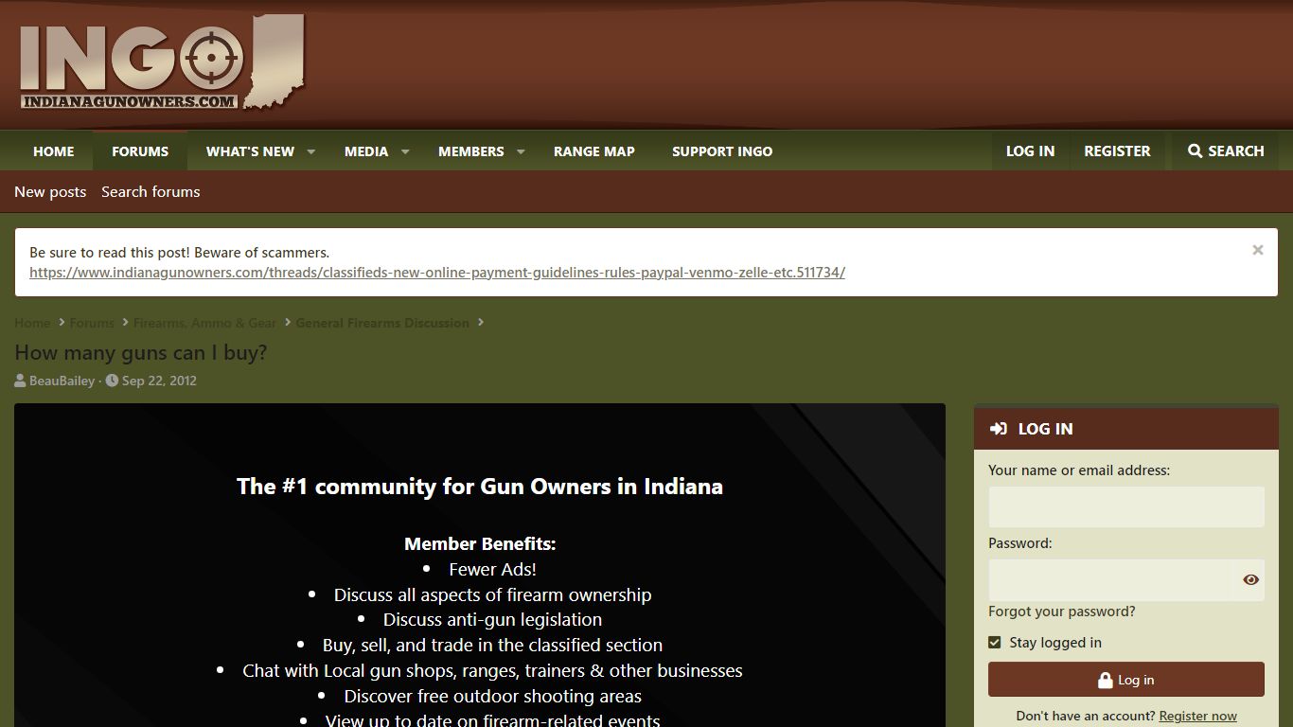Screen dimensions: 1293x727
Task: Open General Firearms Discussion breadcrumb
Action: click(382, 323)
